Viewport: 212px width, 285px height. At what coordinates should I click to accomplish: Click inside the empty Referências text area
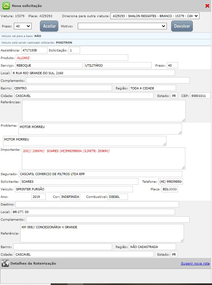(104, 111)
